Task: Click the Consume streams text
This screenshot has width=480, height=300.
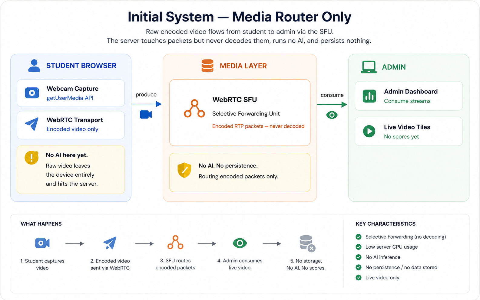Action: pos(407,101)
